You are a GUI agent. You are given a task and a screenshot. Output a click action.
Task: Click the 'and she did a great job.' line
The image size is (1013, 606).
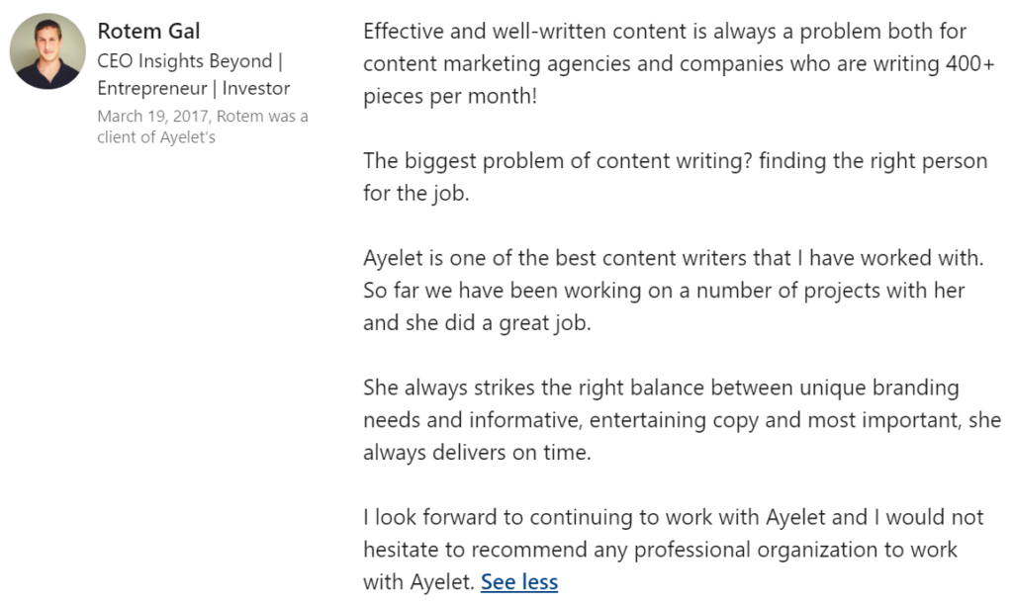pyautogui.click(x=477, y=322)
